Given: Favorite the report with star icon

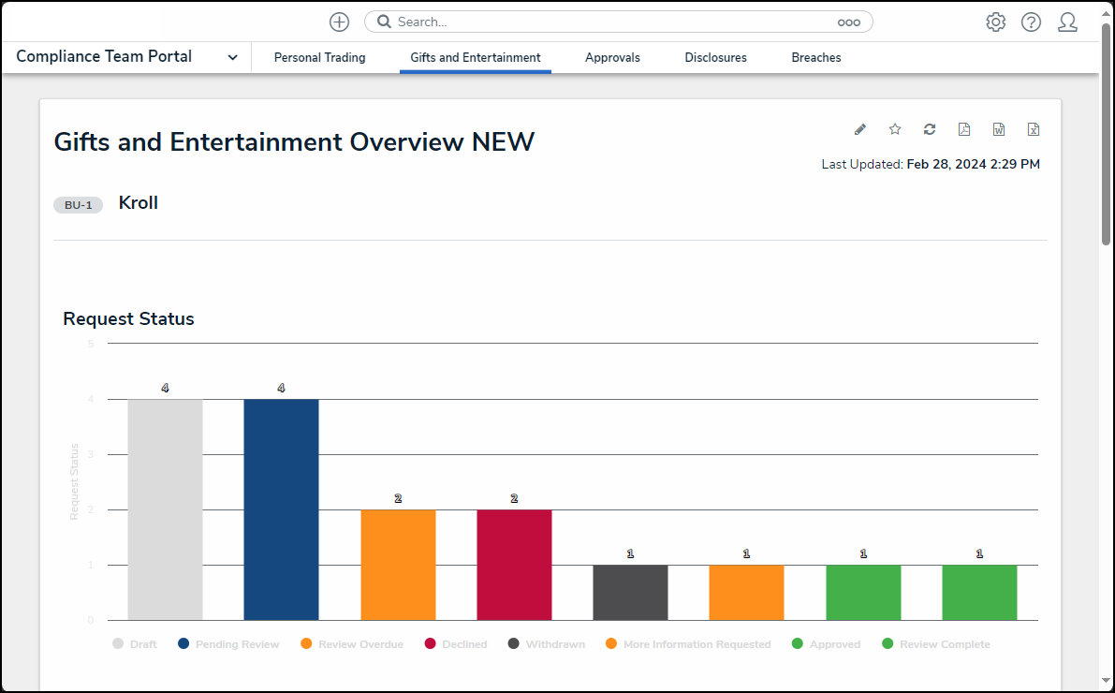Looking at the screenshot, I should pyautogui.click(x=895, y=129).
